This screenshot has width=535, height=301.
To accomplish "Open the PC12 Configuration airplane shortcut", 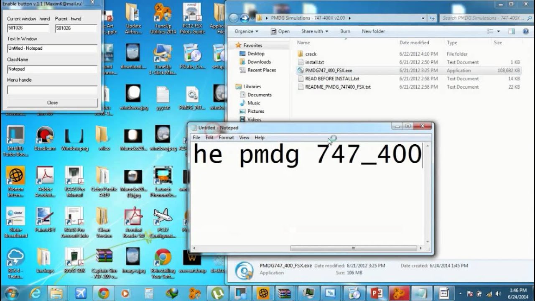I will (x=163, y=222).
